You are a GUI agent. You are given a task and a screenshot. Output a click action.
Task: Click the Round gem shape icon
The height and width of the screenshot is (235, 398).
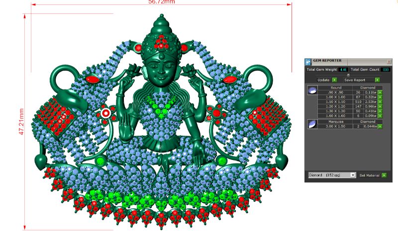pyautogui.click(x=312, y=90)
